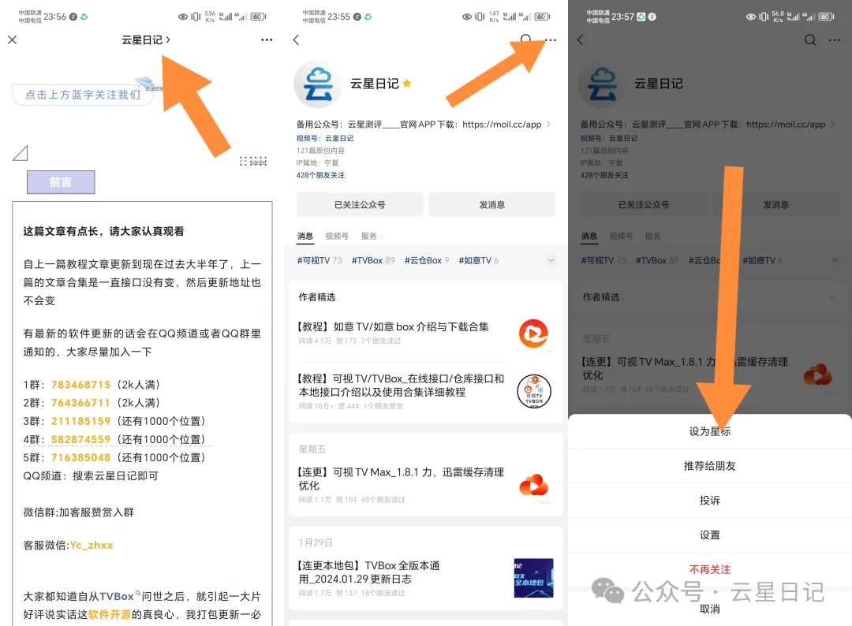This screenshot has height=626, width=852.
Task: Tap the red cloud thumbnail on the undimmed profile
Action: click(534, 485)
